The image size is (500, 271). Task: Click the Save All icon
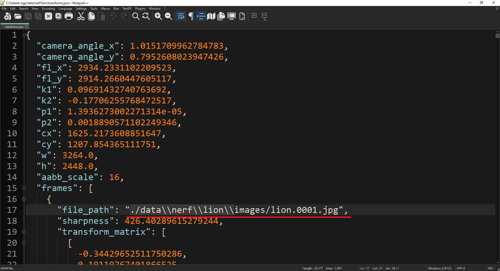click(x=38, y=16)
